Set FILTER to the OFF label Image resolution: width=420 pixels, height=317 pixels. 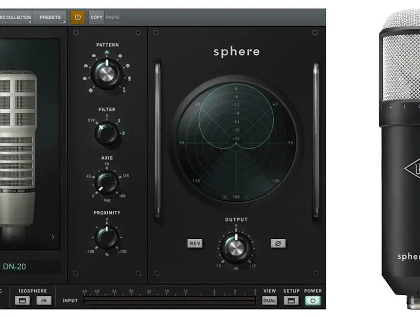(91, 120)
